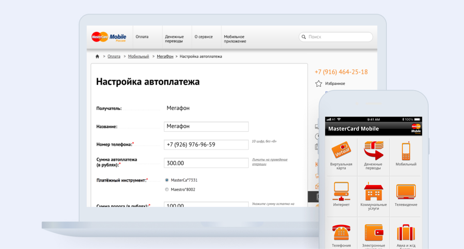Image resolution: width=464 pixels, height=249 pixels.
Task: Toggle the Избранное favorite star
Action: click(318, 83)
